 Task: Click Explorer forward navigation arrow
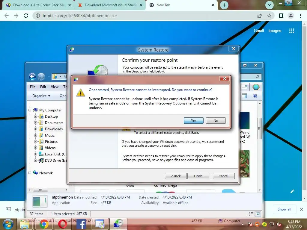coord(41,76)
